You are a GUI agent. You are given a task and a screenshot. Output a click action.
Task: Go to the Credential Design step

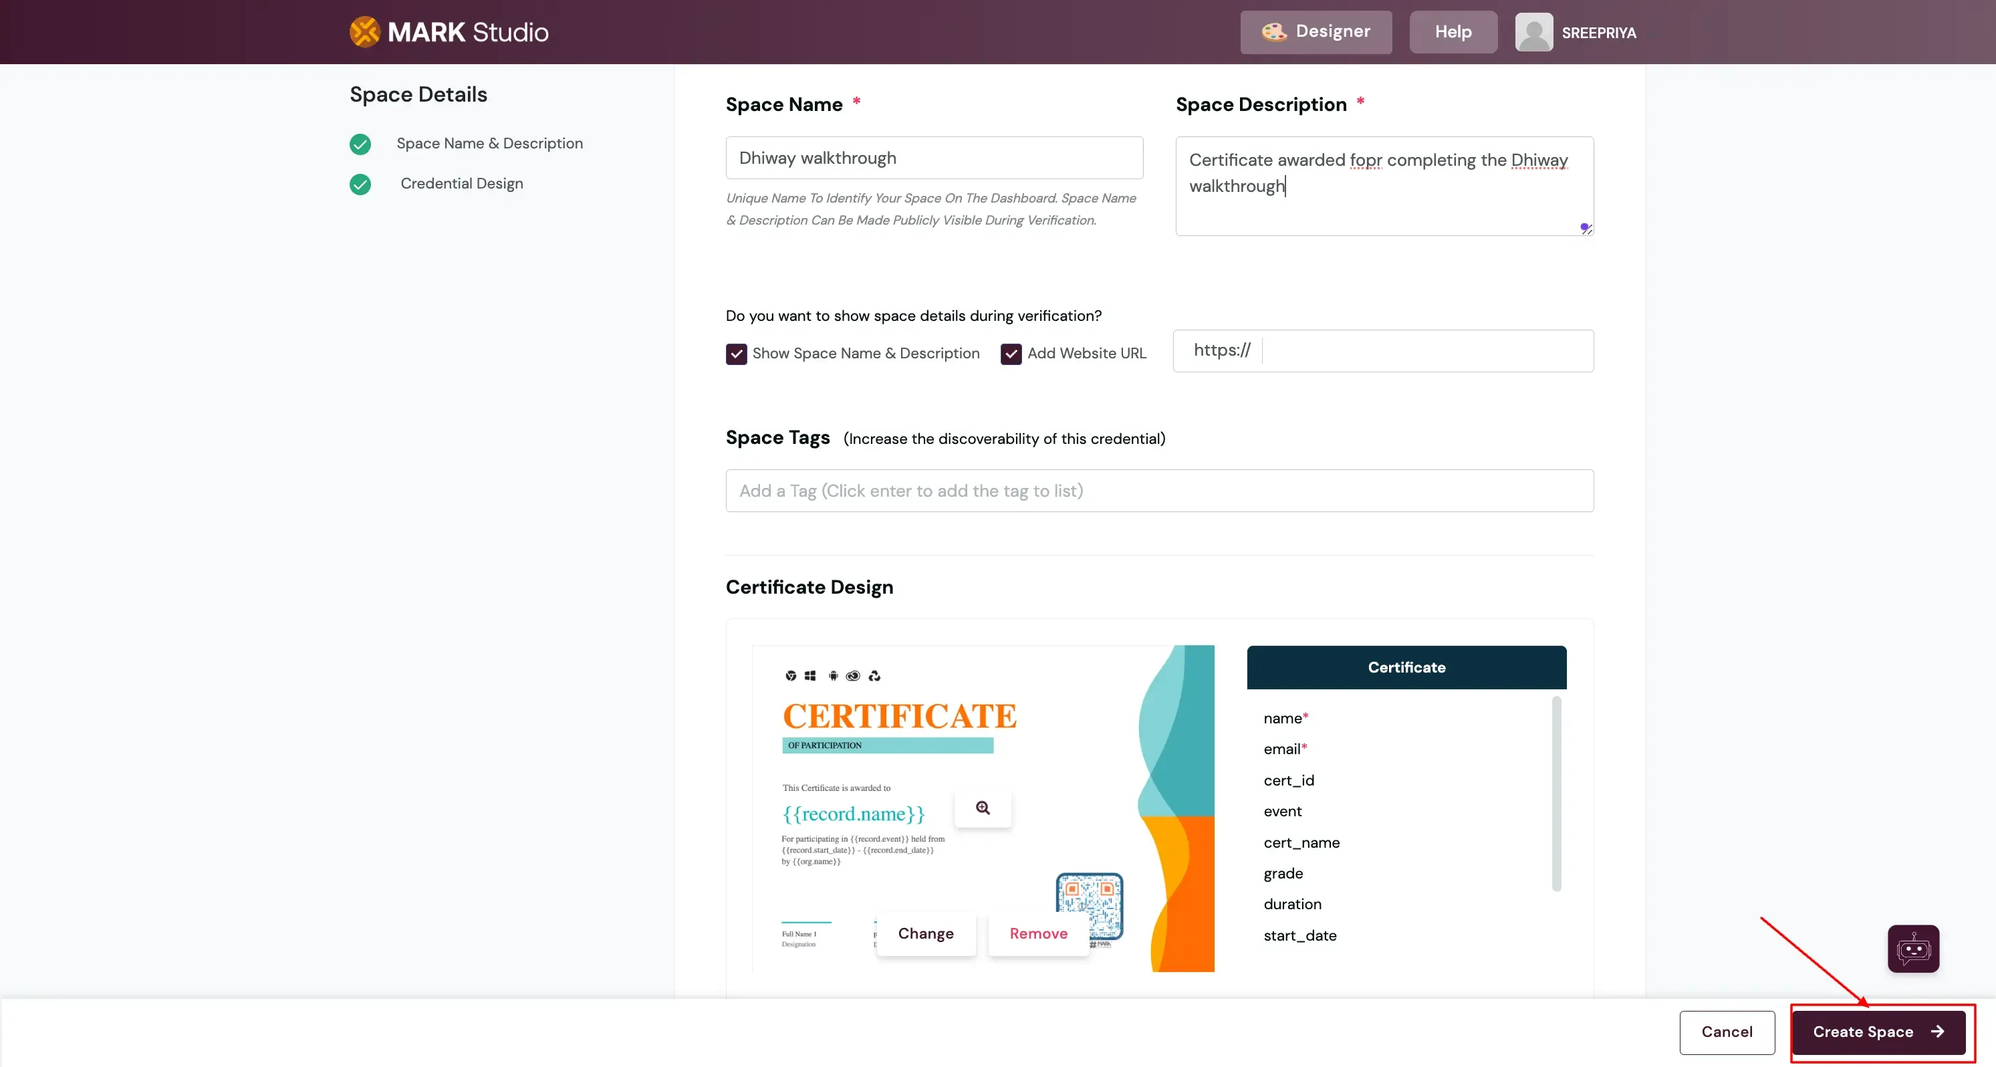462,184
